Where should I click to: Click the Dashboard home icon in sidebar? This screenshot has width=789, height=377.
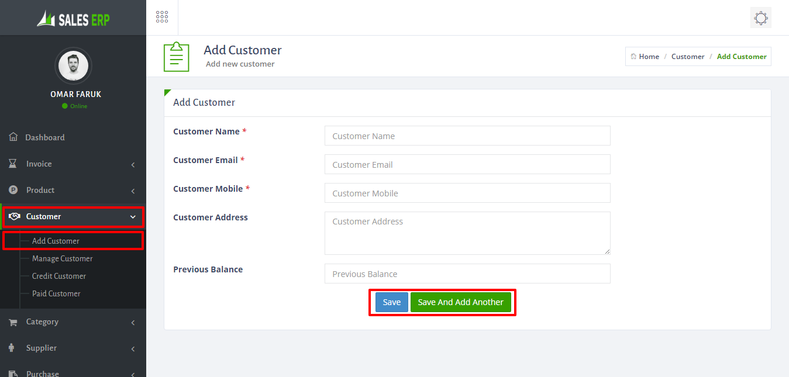[13, 137]
